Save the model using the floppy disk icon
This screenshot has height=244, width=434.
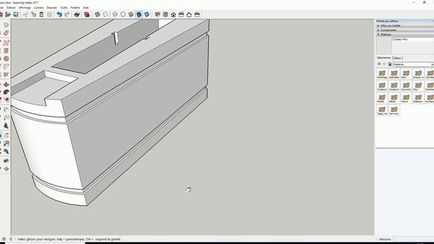[x=16, y=14]
